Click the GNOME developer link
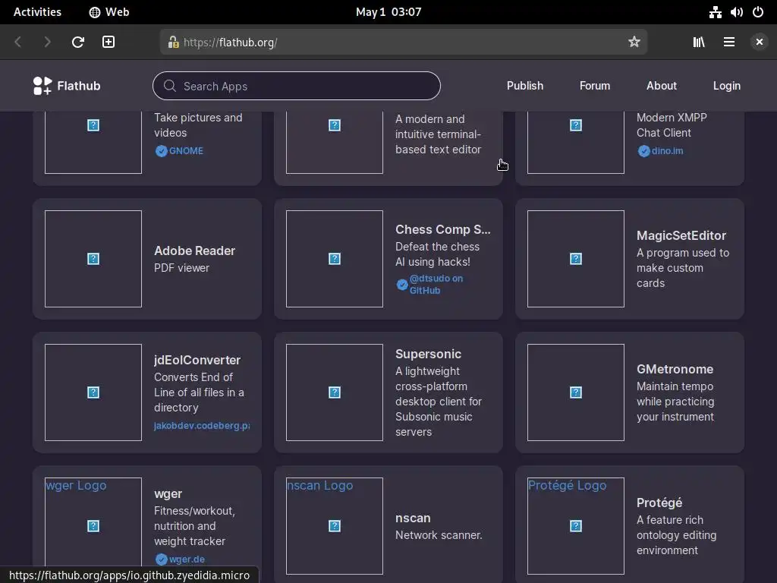 point(186,151)
